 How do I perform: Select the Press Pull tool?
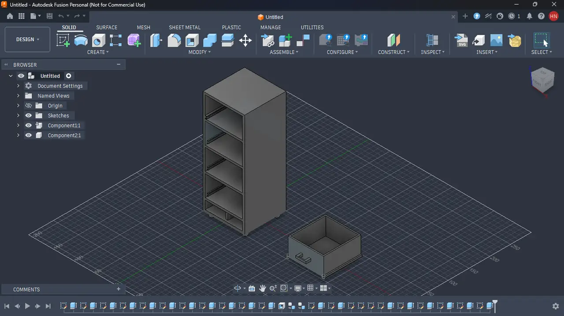click(x=156, y=40)
